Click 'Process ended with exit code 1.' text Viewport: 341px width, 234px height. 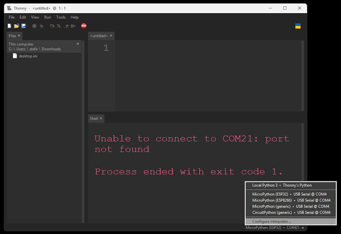click(188, 172)
